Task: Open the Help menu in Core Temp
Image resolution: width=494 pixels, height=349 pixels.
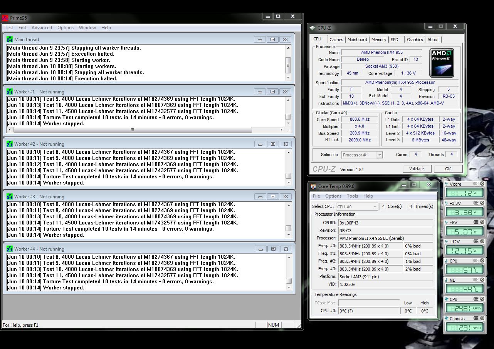Action: click(x=368, y=196)
